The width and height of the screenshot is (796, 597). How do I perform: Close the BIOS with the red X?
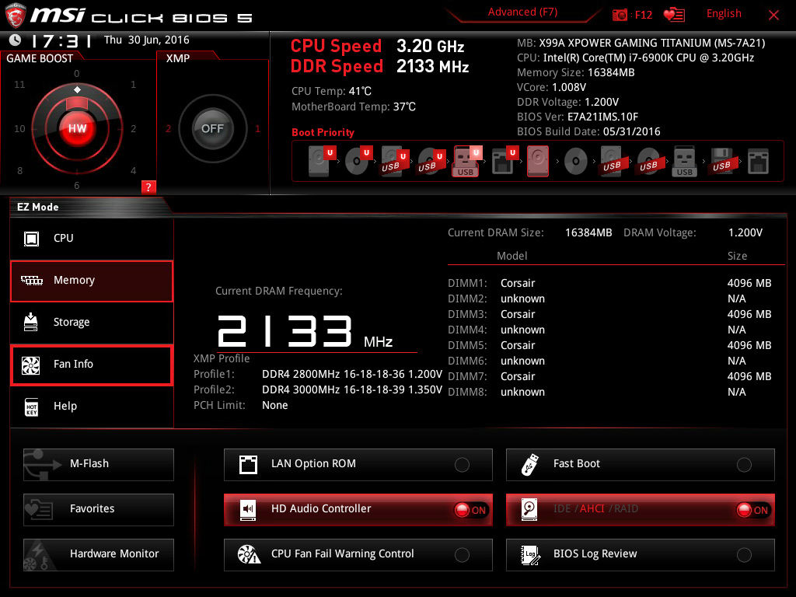pos(773,16)
